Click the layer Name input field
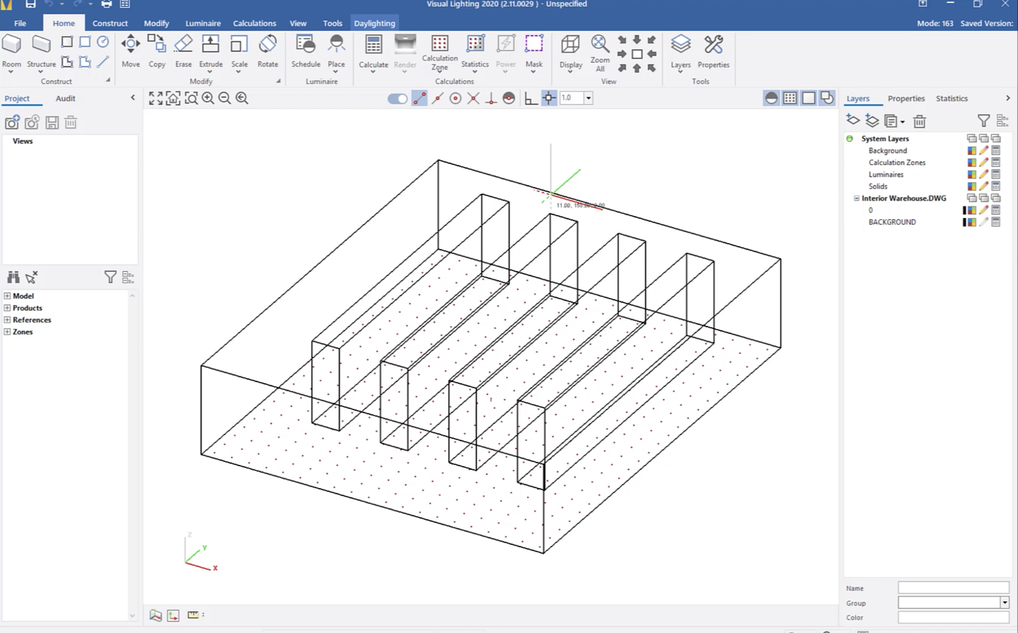The image size is (1018, 633). coord(953,588)
